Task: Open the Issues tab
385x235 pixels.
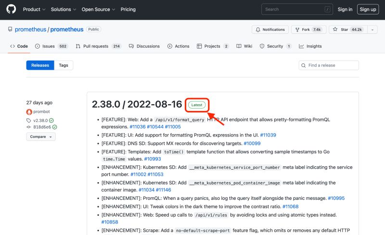Action: click(51, 46)
